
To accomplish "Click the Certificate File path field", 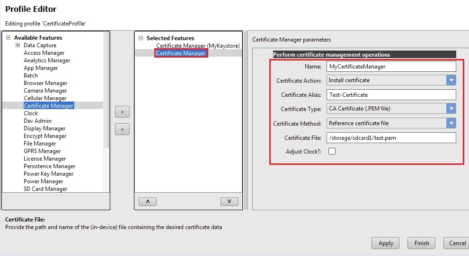I will click(391, 137).
